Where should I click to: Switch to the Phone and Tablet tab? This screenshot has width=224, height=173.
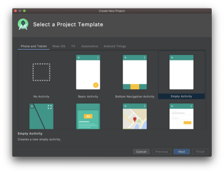click(34, 46)
